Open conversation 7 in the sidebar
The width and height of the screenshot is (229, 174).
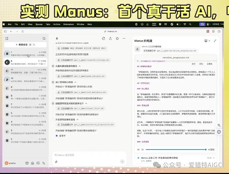coord(25,106)
